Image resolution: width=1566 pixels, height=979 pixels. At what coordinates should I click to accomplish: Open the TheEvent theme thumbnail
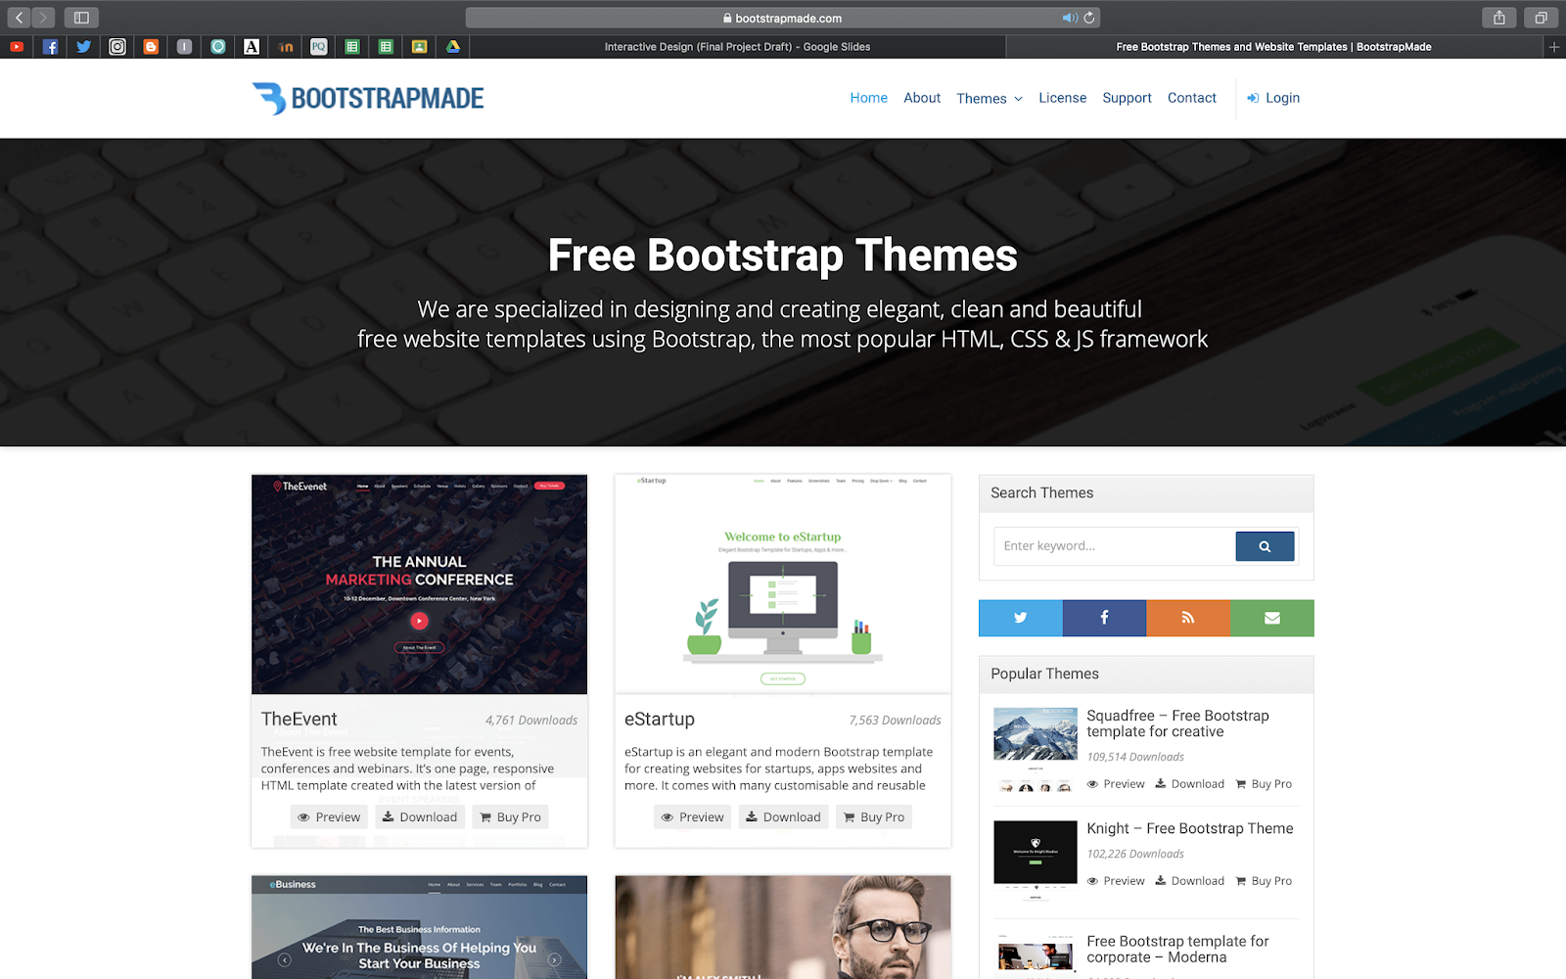coord(419,584)
